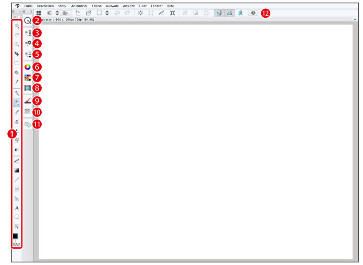Screen dimensions: 363x265
Task: Open the Animation menu
Action: [79, 6]
